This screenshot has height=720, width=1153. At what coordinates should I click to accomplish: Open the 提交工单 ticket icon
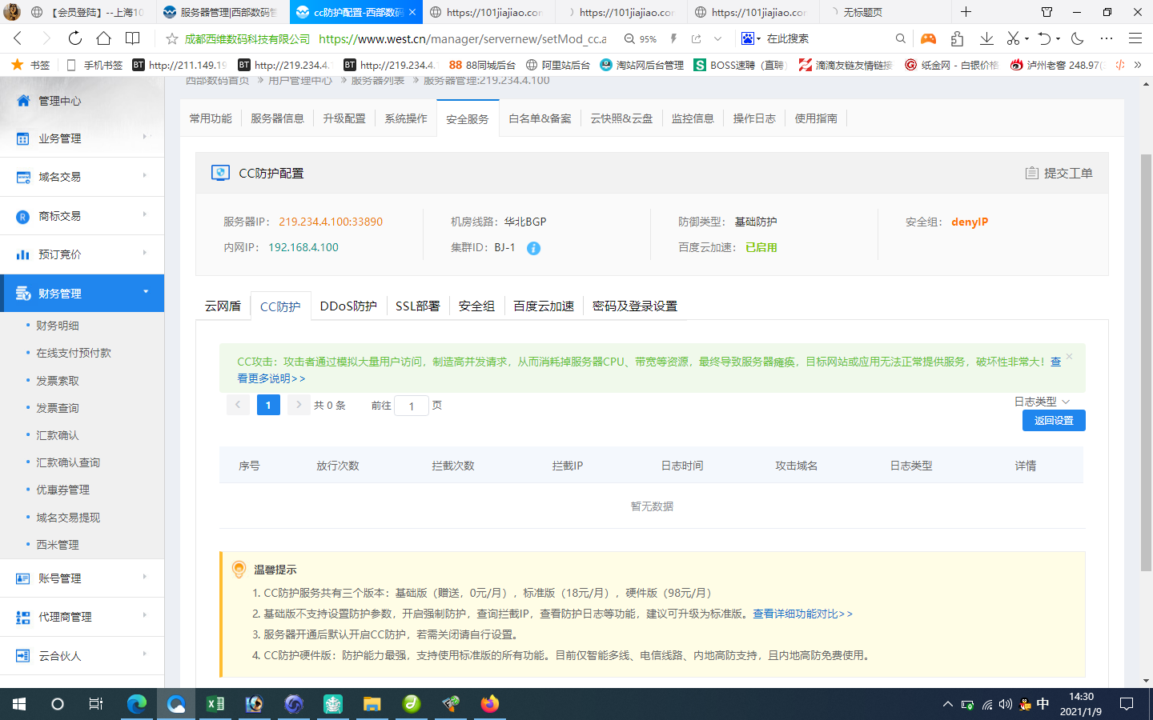1032,172
